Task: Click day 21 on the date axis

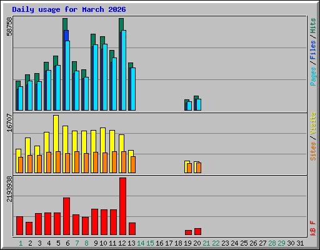Action: [x=206, y=243]
